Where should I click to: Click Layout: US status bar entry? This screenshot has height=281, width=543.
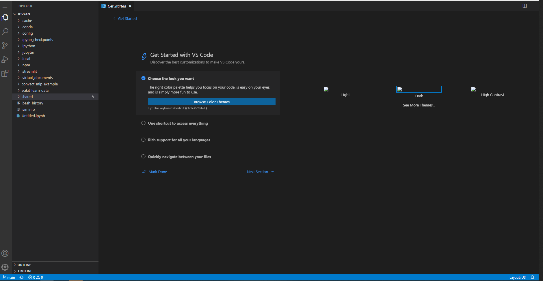517,278
